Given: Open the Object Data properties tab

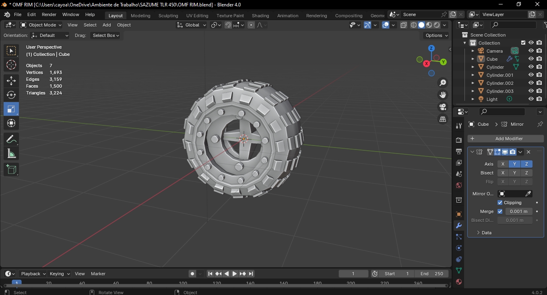Looking at the screenshot, I should tap(459, 270).
